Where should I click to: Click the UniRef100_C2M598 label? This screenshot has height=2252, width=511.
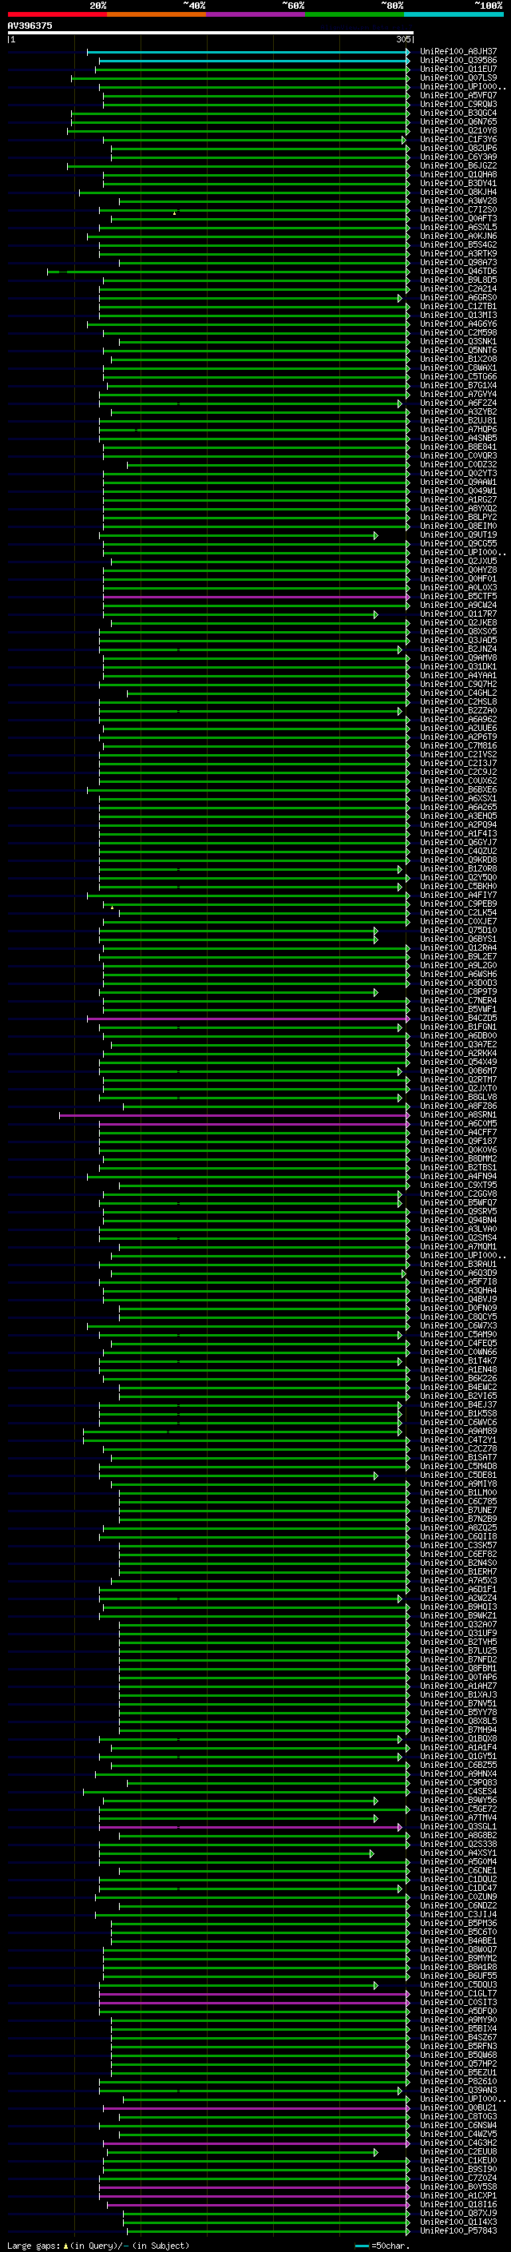[x=458, y=333]
